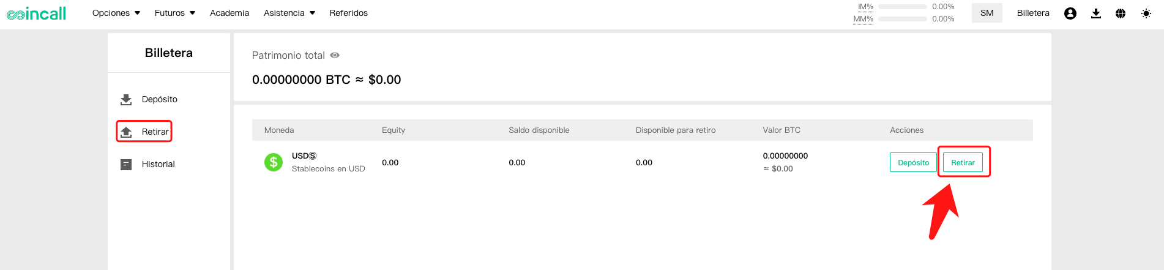Open the user profile icon
1164x270 pixels.
coord(1070,13)
